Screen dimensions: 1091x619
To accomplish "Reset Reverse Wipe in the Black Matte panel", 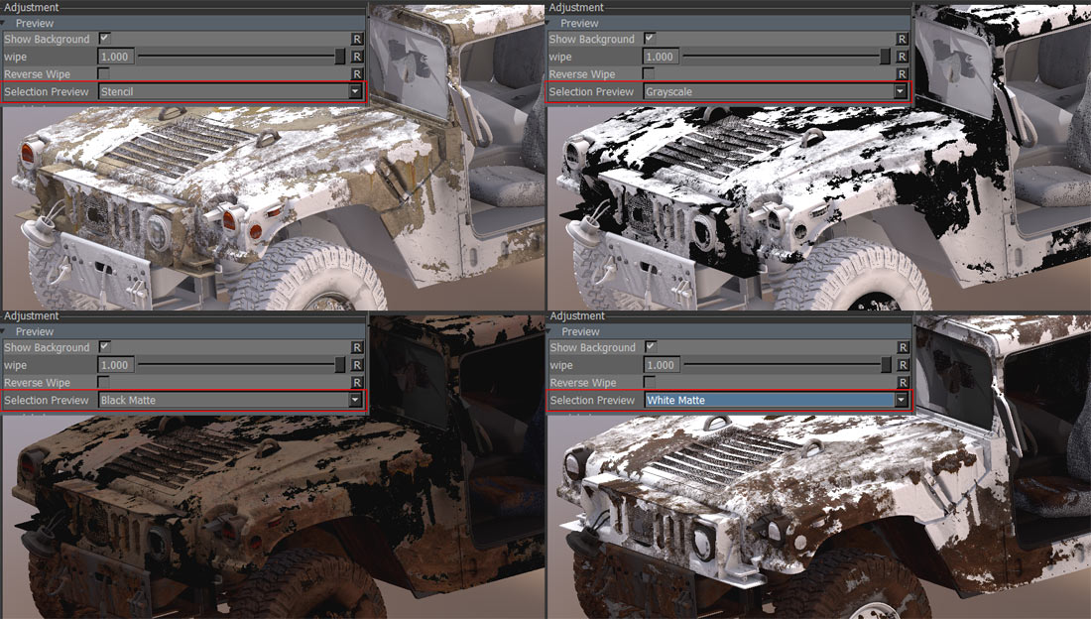I will pos(357,383).
